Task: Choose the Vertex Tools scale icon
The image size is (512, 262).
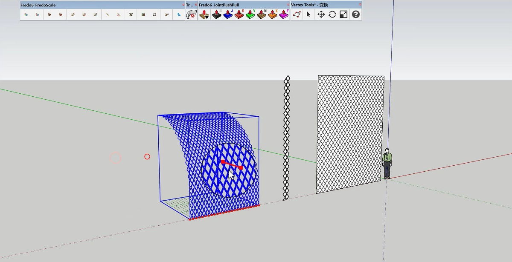Action: point(343,14)
